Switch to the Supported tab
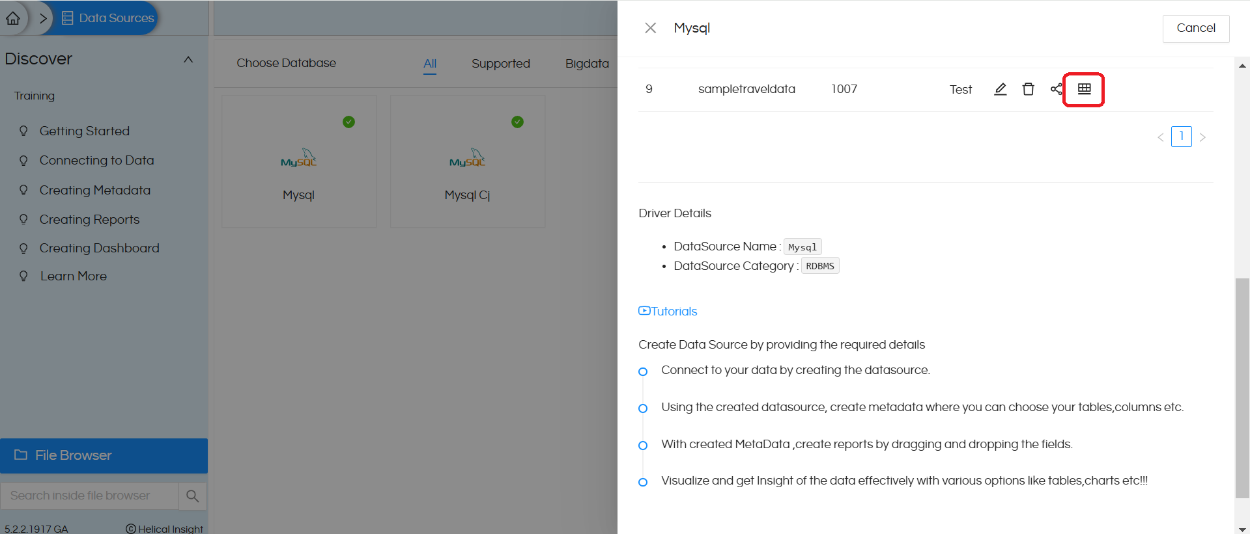Screen dimensions: 1250x534 click(x=500, y=63)
